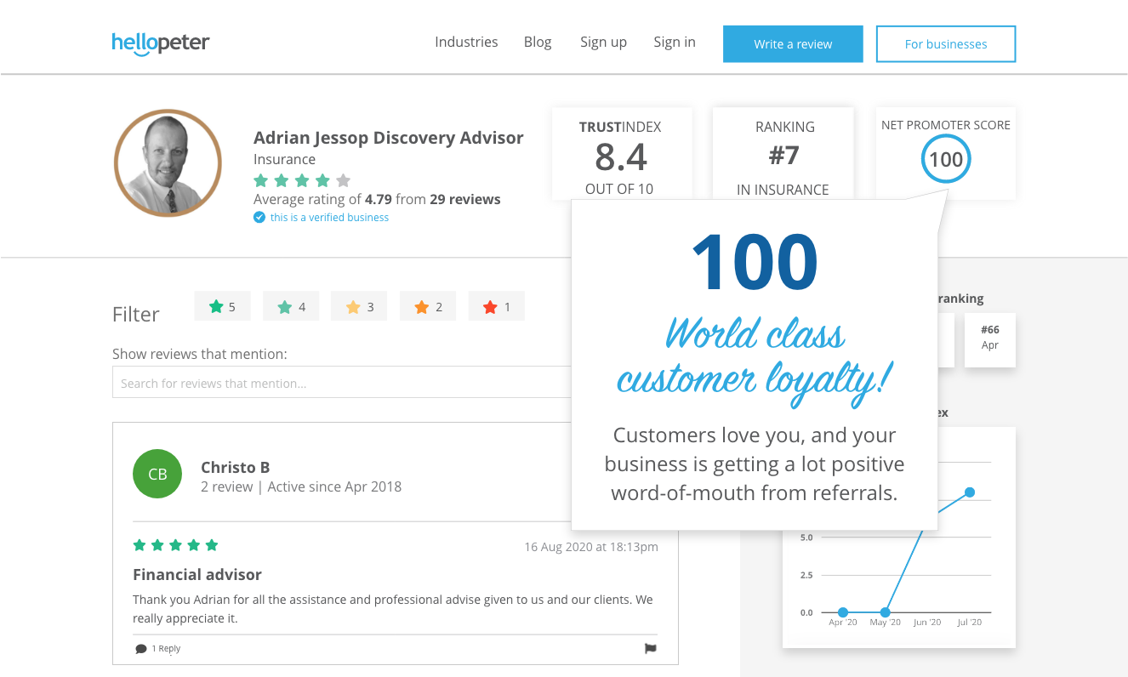
Task: Open the Industries menu
Action: (x=466, y=42)
